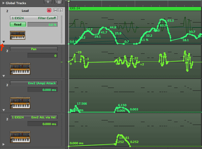Open the Pan automation parameter menu
The image size is (202, 149).
tap(34, 49)
